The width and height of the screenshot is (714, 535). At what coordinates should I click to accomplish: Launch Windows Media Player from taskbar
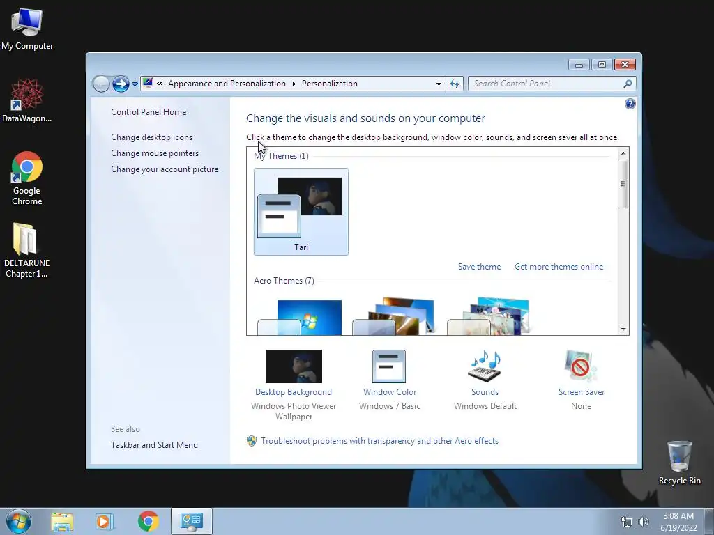click(105, 521)
